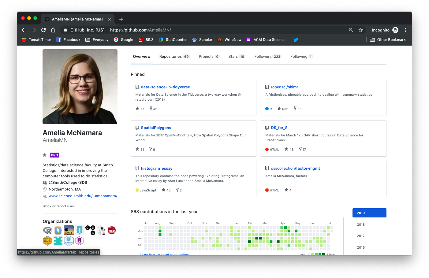Select the 2016 contributions year
The width and height of the screenshot is (429, 278).
coord(360,247)
